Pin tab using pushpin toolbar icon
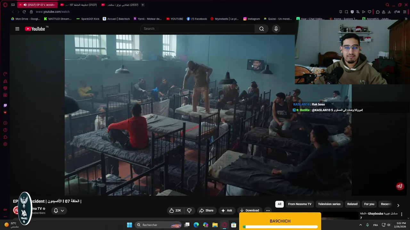Viewport: 410px width, 230px height. click(x=341, y=12)
